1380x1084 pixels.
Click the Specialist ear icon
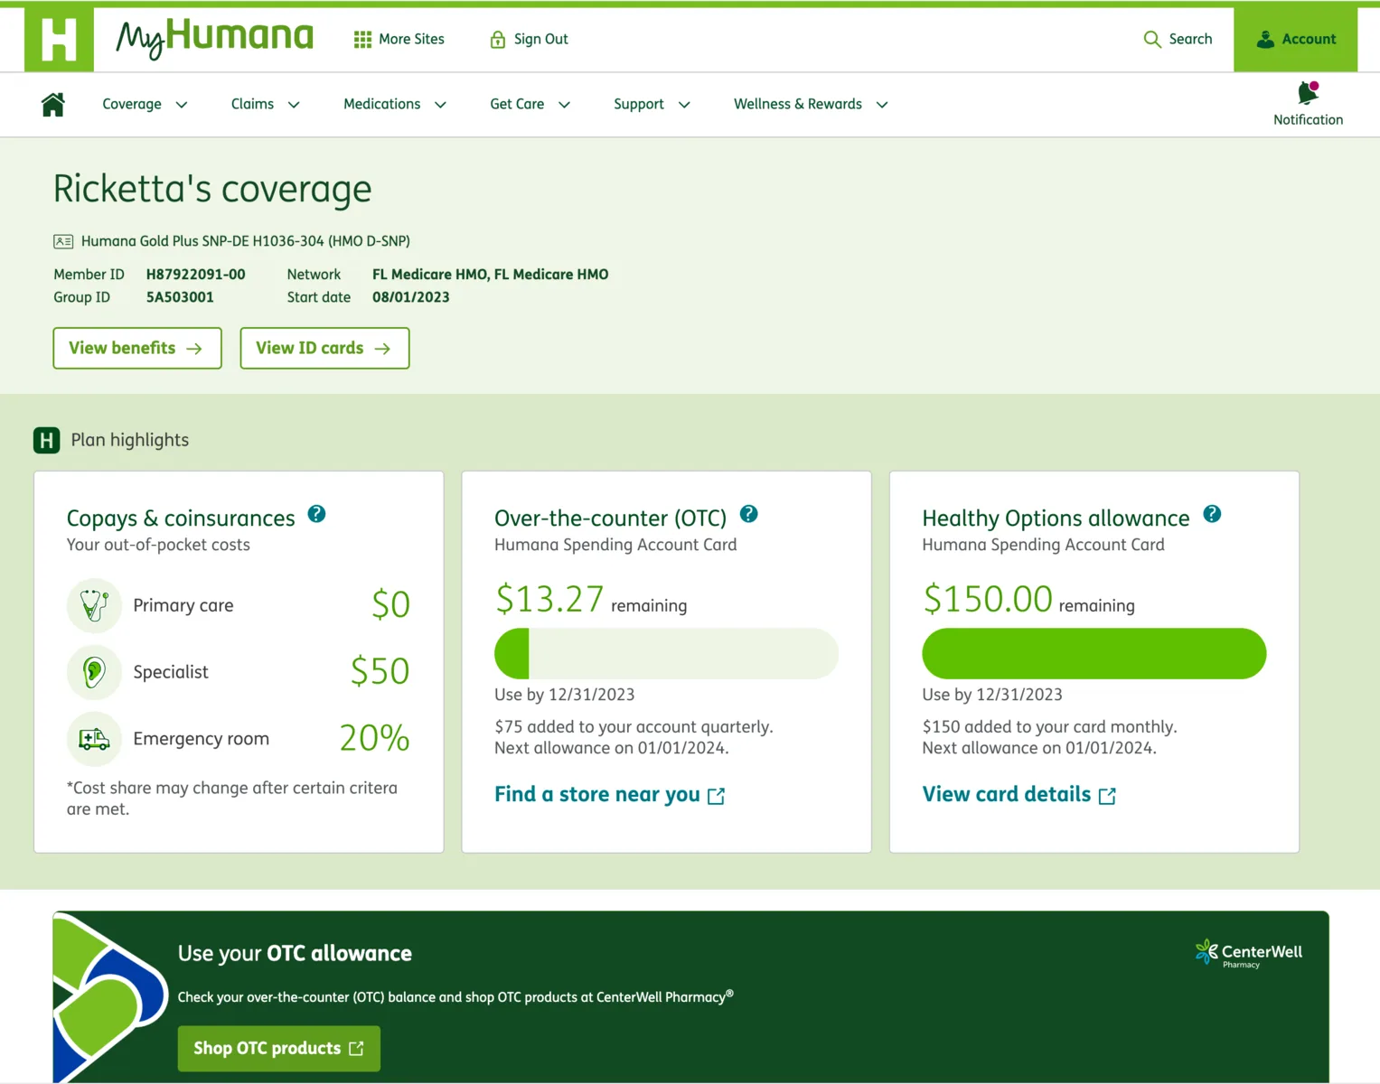click(94, 672)
